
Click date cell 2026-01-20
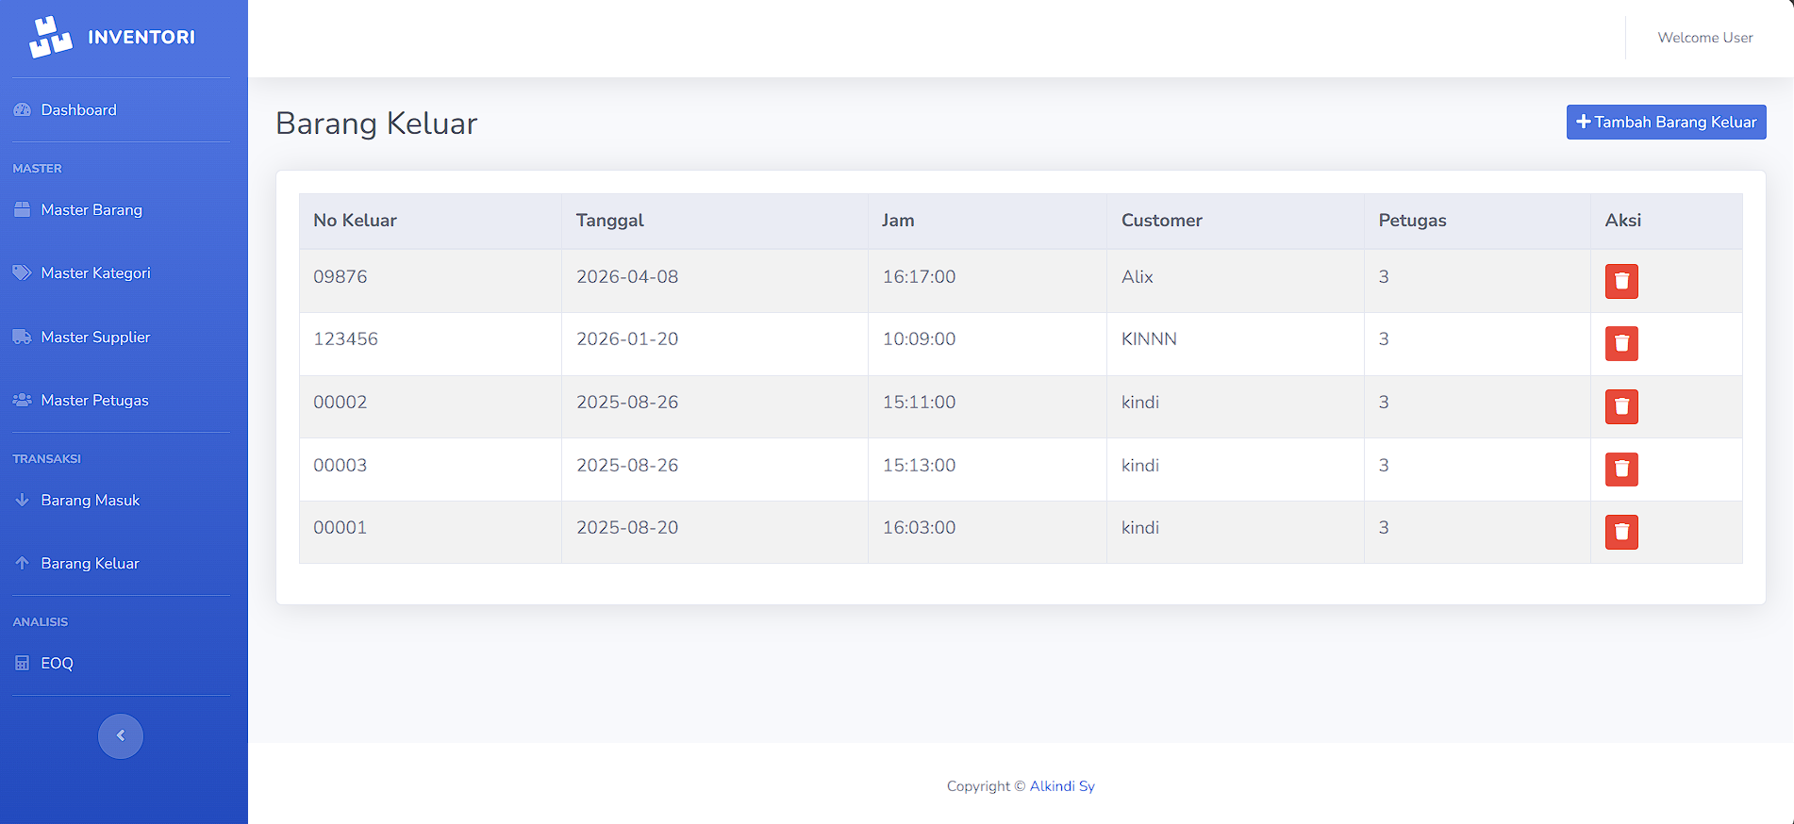click(x=715, y=344)
